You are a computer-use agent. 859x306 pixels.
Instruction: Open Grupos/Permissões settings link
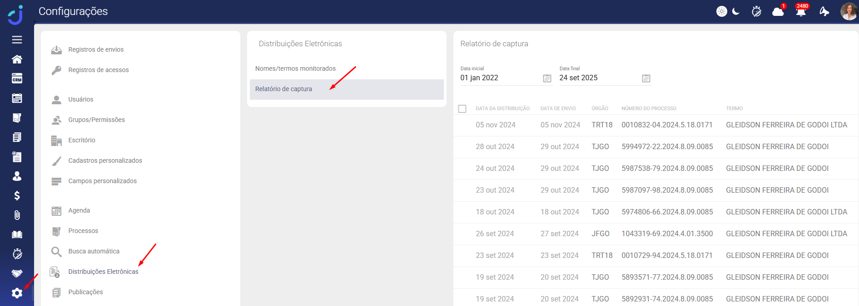(96, 120)
